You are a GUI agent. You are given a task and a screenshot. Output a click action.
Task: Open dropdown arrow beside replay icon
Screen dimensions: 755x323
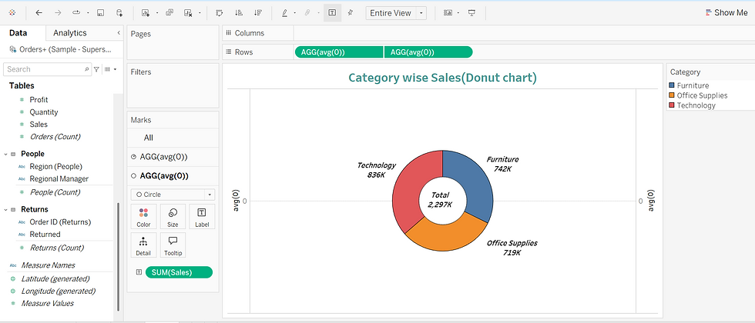[x=88, y=13]
